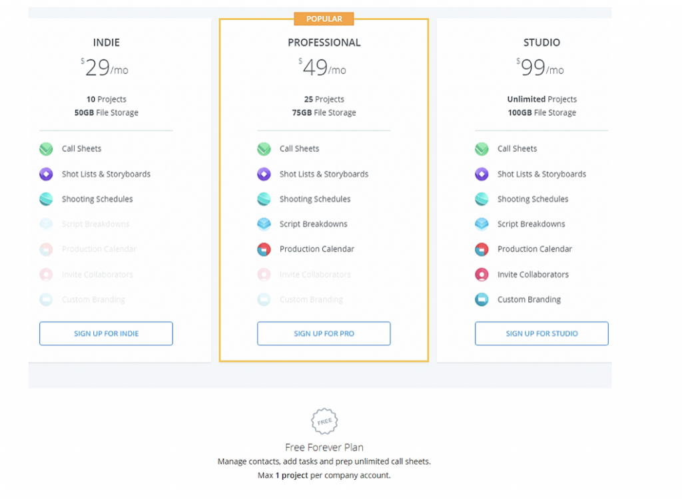Click Shooting Schedules icon in Studio plan
682x499 pixels.
click(482, 199)
